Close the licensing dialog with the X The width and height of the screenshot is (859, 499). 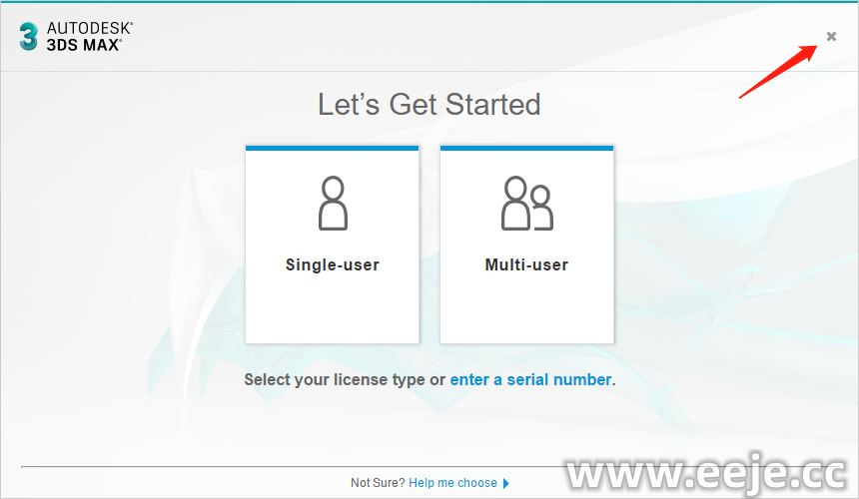pyautogui.click(x=831, y=37)
